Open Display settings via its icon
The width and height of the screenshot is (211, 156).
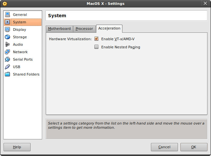(7, 30)
